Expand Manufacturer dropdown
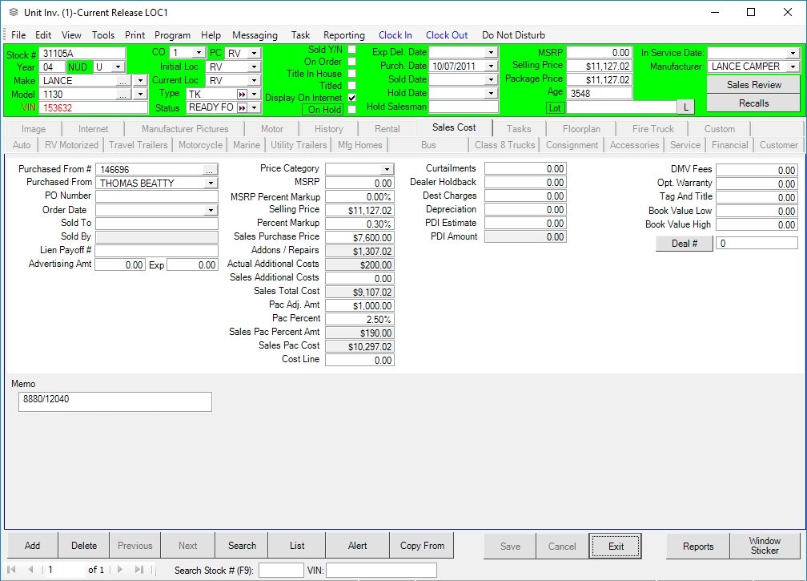The height and width of the screenshot is (581, 807). (x=793, y=67)
